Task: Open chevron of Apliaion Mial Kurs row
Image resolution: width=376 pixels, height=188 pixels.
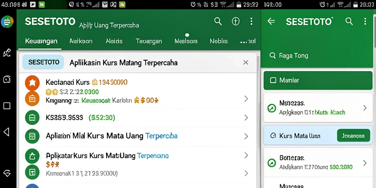Action: [246, 136]
